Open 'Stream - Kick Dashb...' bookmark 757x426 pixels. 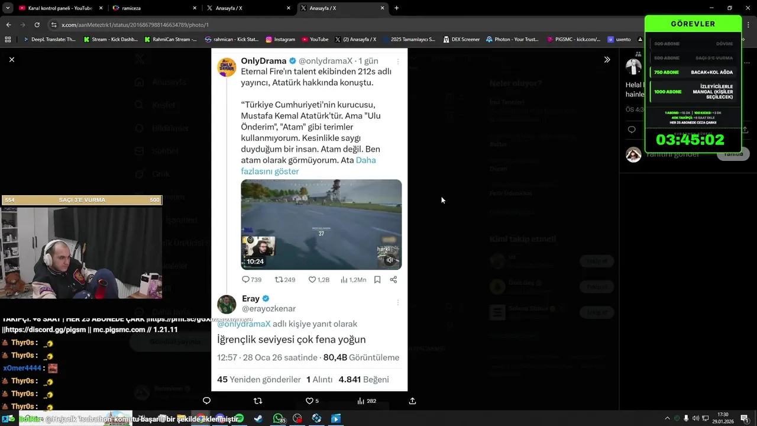111,40
